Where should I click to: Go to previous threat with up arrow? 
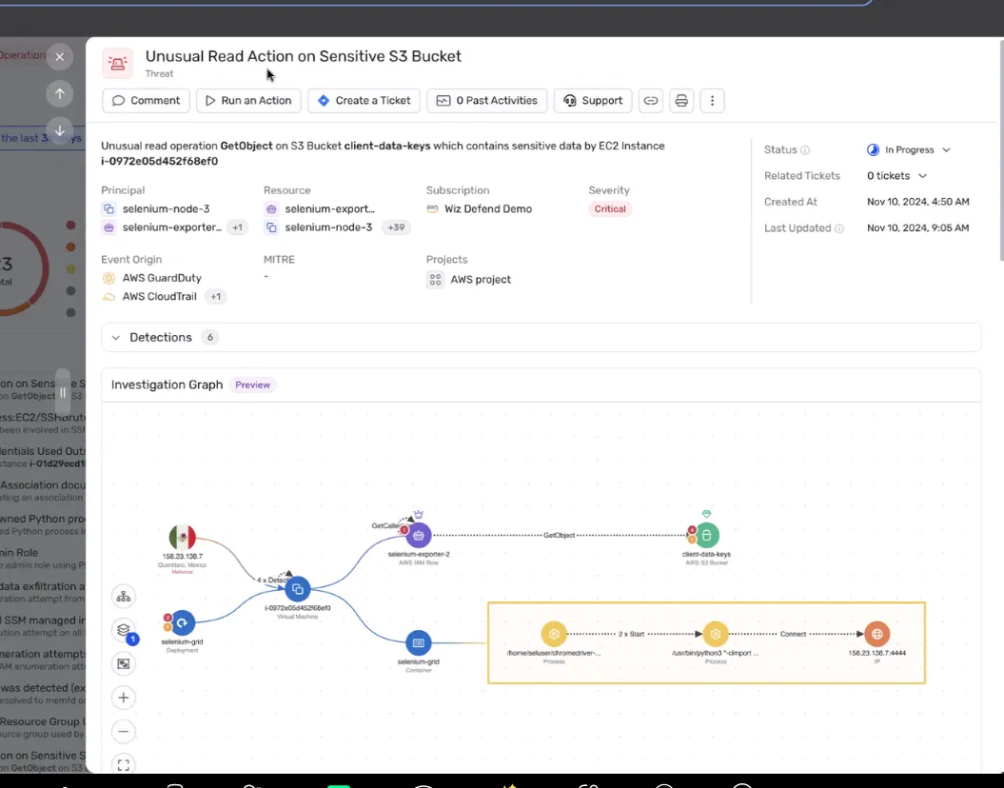click(x=60, y=93)
